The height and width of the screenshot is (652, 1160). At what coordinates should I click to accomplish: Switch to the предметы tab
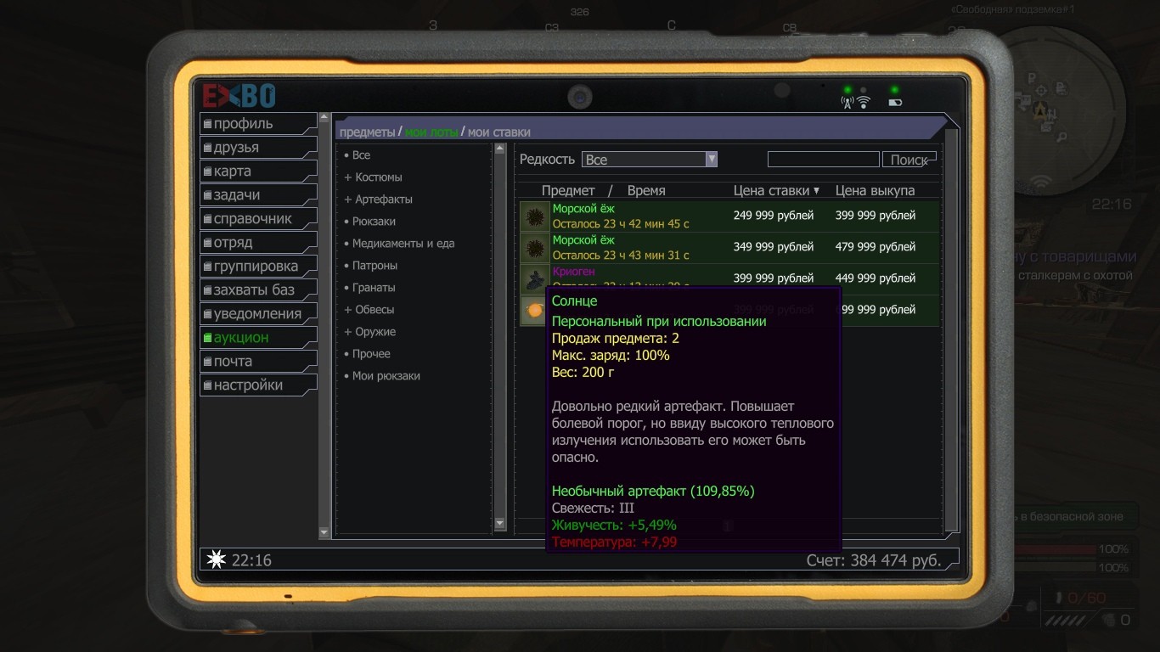click(367, 132)
